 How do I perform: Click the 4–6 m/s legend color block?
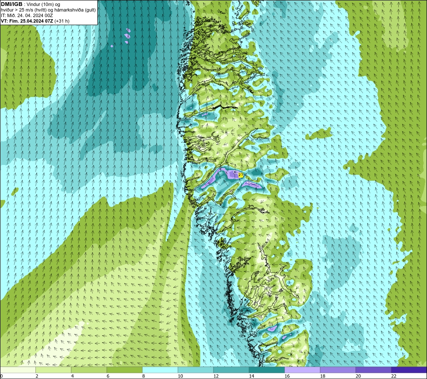(89, 370)
